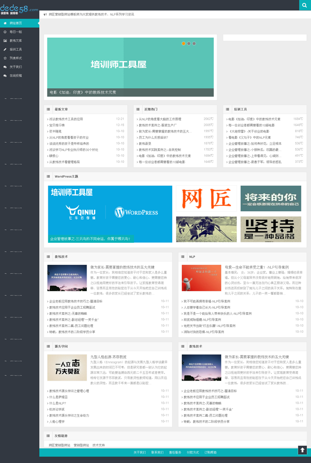
Task: Click the home icon beside 网站首页
Action: [x=5, y=23]
